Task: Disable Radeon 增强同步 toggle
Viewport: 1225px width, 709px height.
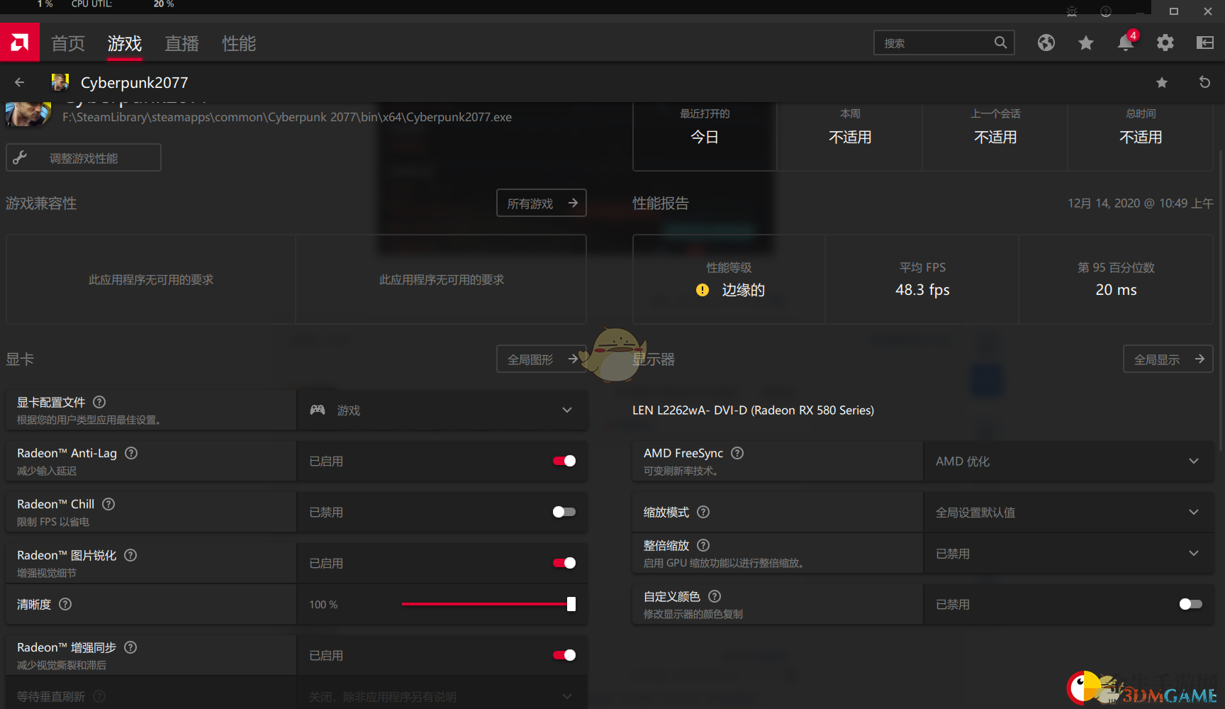Action: tap(564, 655)
